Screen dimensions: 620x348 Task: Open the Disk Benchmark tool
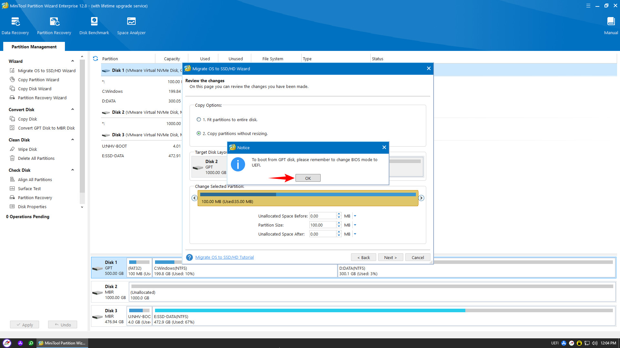tap(94, 22)
